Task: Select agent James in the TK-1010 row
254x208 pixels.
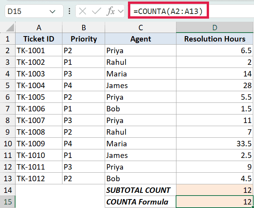Action: (x=141, y=155)
